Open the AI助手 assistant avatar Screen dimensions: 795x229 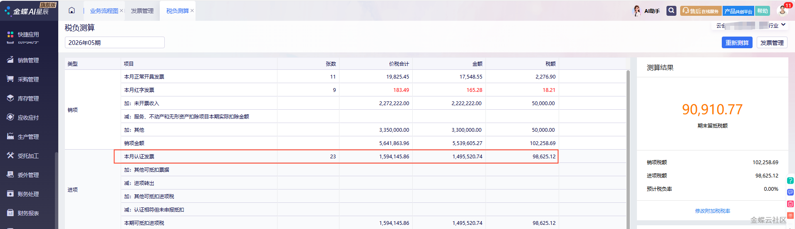pos(636,11)
